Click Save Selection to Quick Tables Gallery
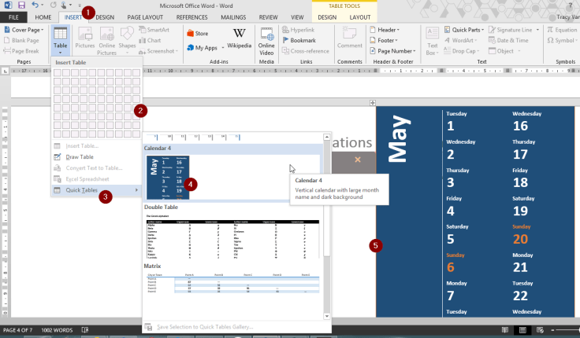 click(205, 327)
